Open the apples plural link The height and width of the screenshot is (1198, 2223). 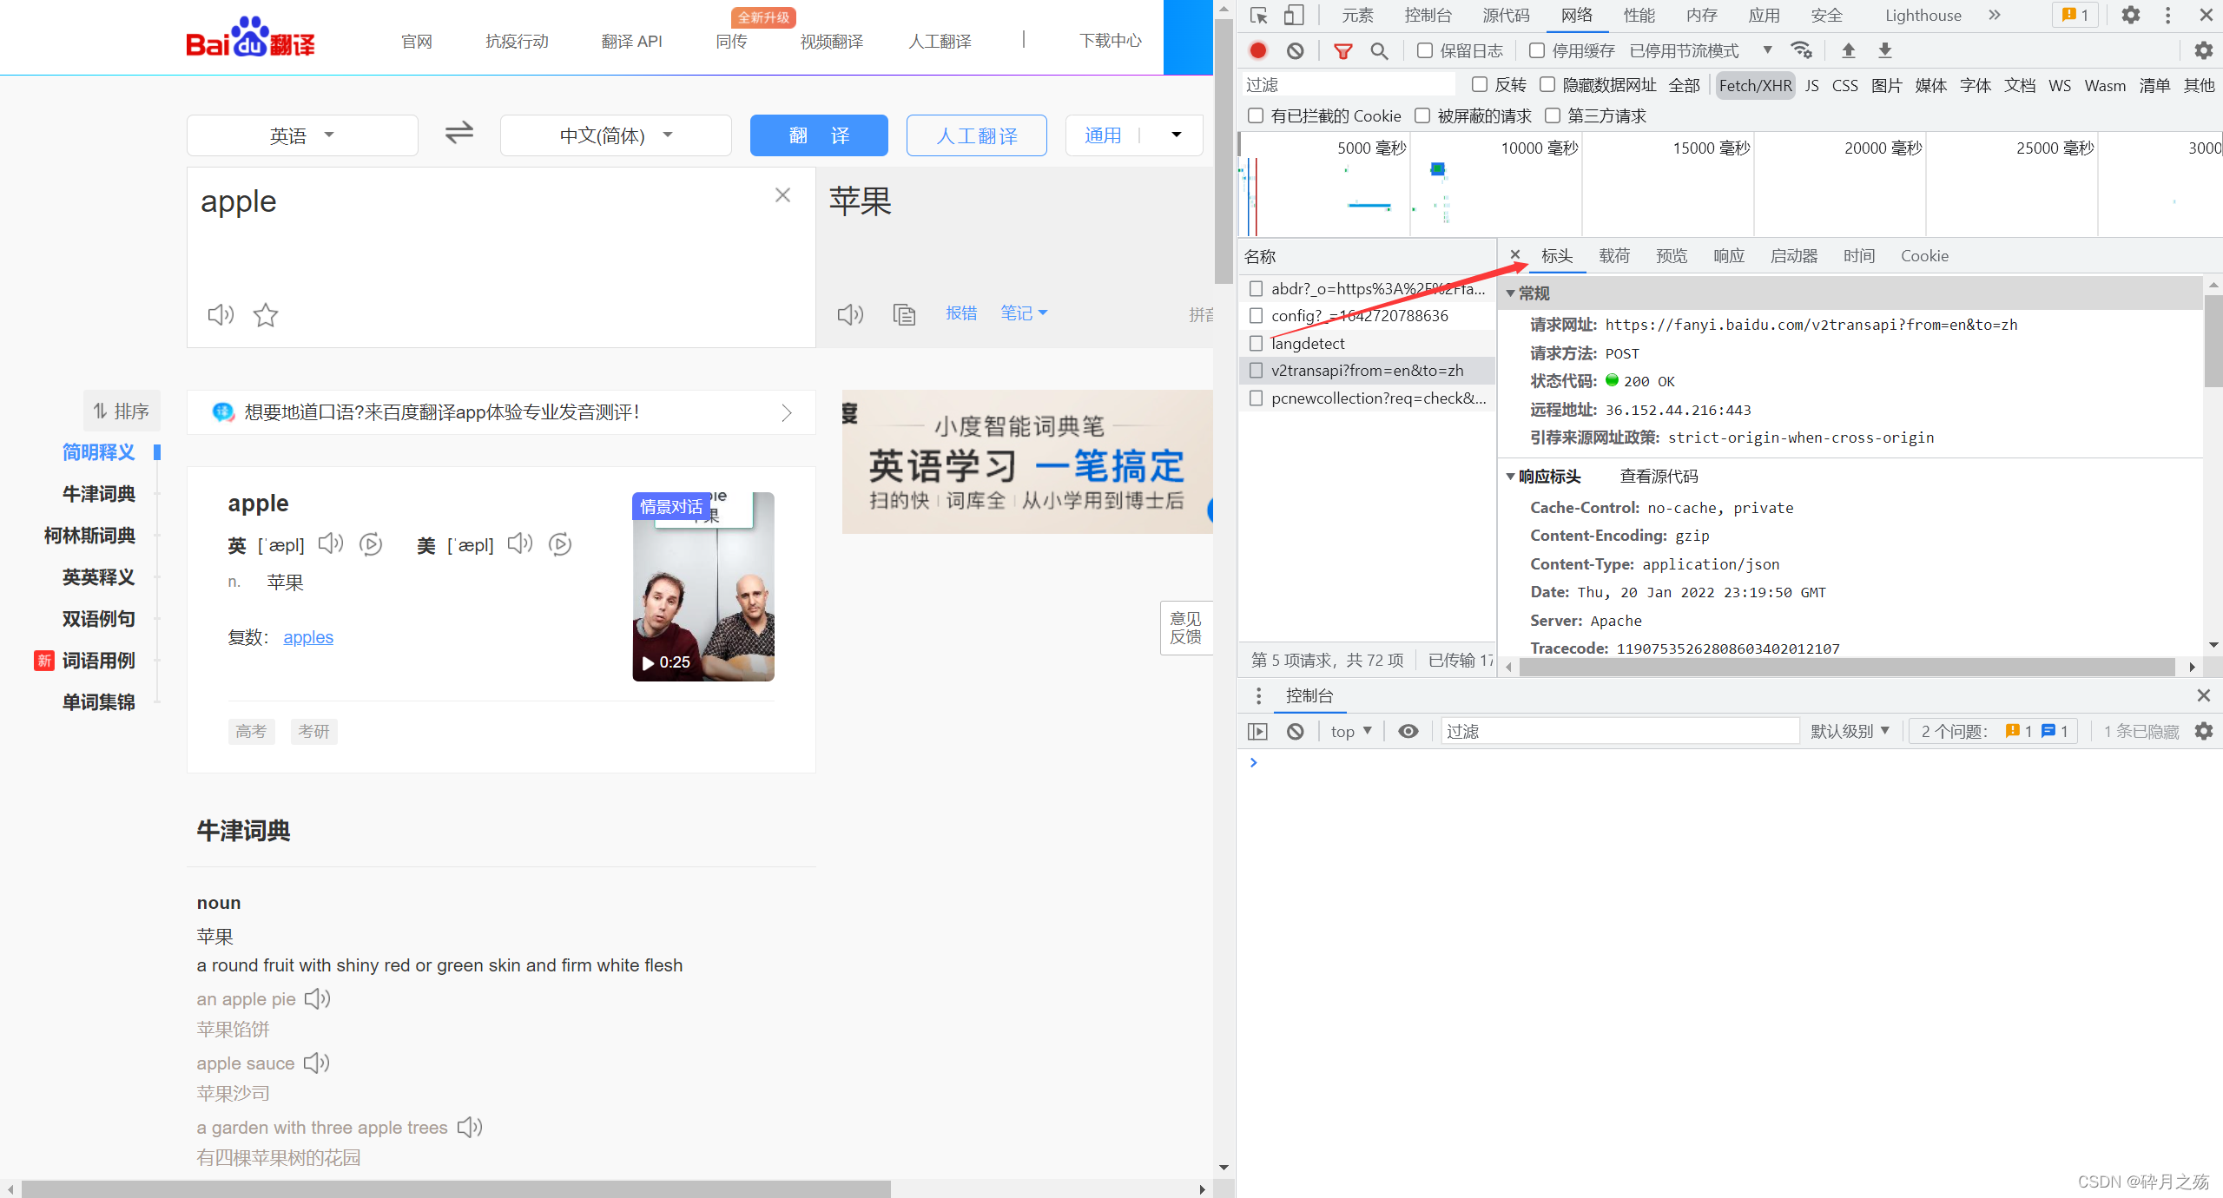click(x=308, y=637)
